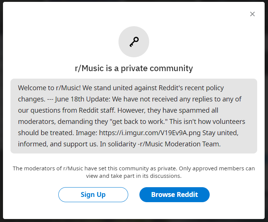Click the "Stay united" text
Viewport: 268px width, 222px height.
click(x=220, y=133)
